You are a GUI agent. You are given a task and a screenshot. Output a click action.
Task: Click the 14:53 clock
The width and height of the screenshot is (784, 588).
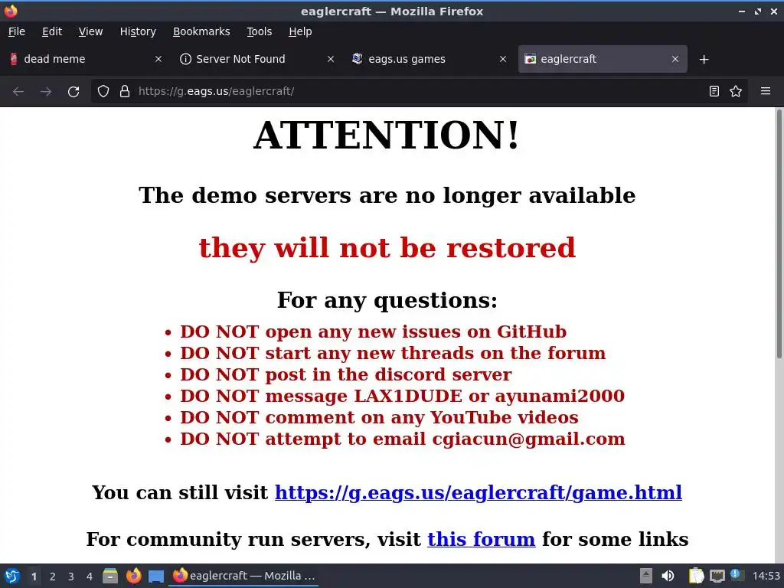pos(766,576)
